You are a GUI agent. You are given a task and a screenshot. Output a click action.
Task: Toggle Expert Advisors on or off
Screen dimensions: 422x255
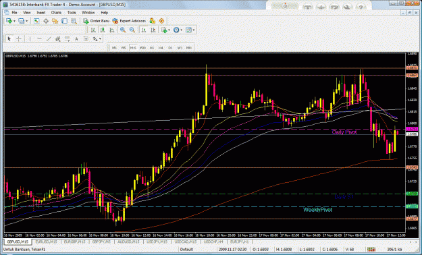(x=129, y=21)
